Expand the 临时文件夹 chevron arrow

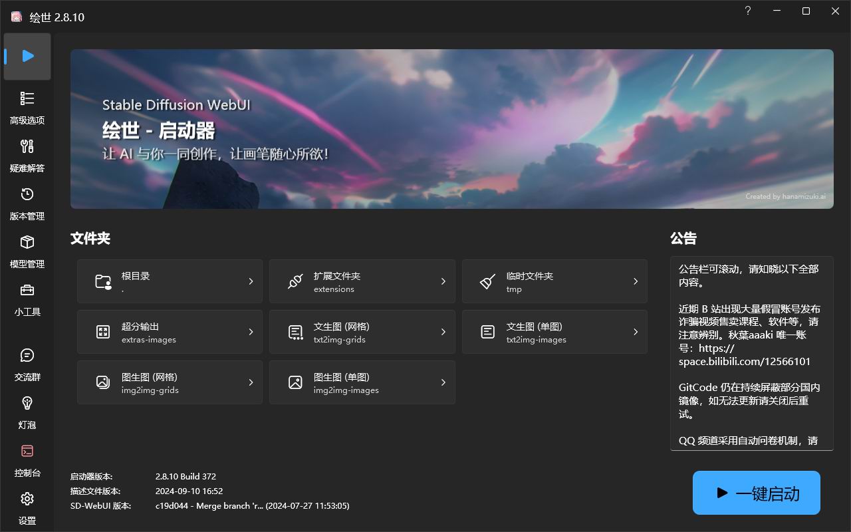[x=636, y=281]
